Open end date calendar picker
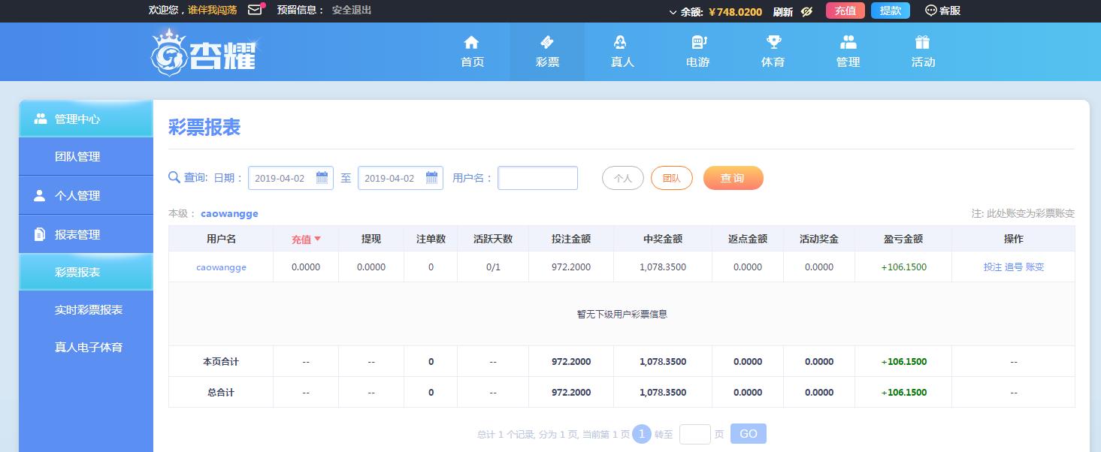This screenshot has height=452, width=1101. 431,178
